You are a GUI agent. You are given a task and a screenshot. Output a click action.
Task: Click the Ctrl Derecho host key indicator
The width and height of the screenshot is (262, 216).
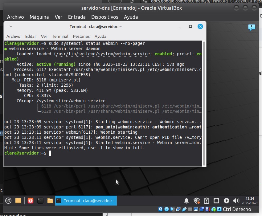click(237, 210)
